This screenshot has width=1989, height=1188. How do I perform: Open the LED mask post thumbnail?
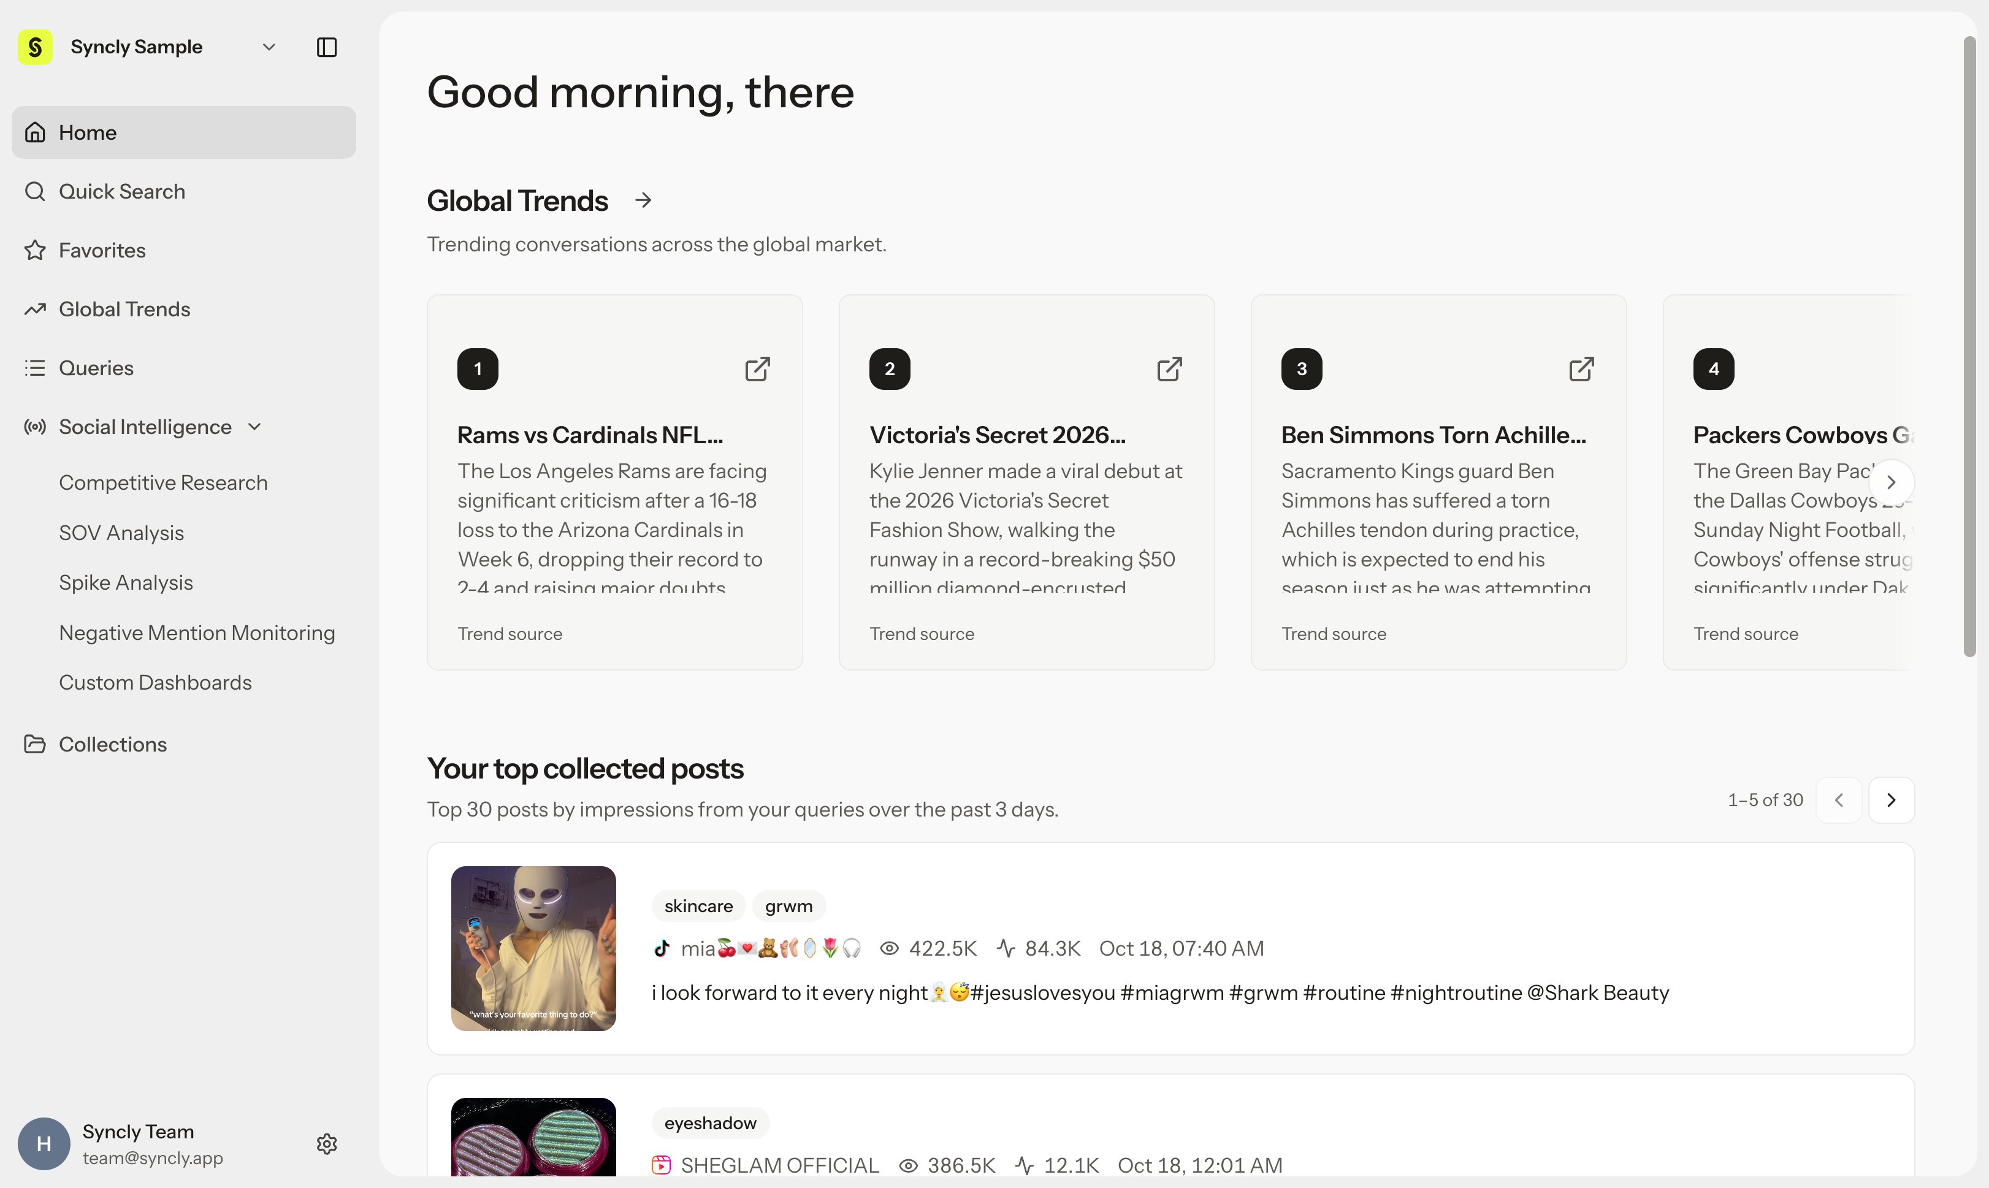coord(533,949)
